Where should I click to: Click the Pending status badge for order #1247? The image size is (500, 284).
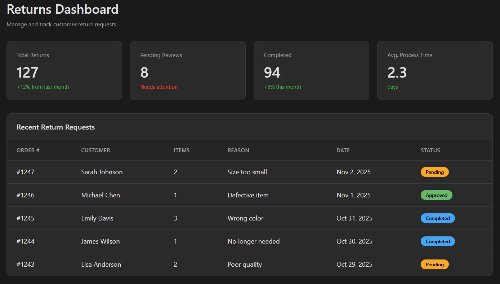(x=434, y=172)
